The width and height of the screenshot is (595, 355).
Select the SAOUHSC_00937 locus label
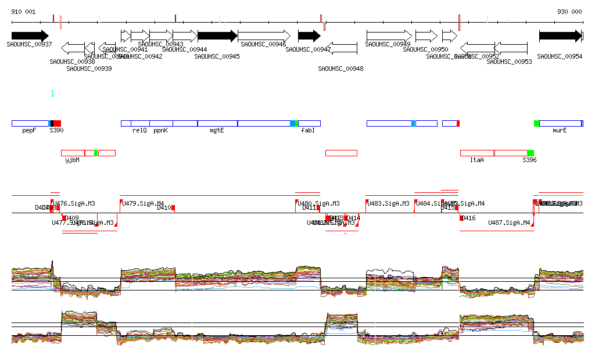[29, 44]
